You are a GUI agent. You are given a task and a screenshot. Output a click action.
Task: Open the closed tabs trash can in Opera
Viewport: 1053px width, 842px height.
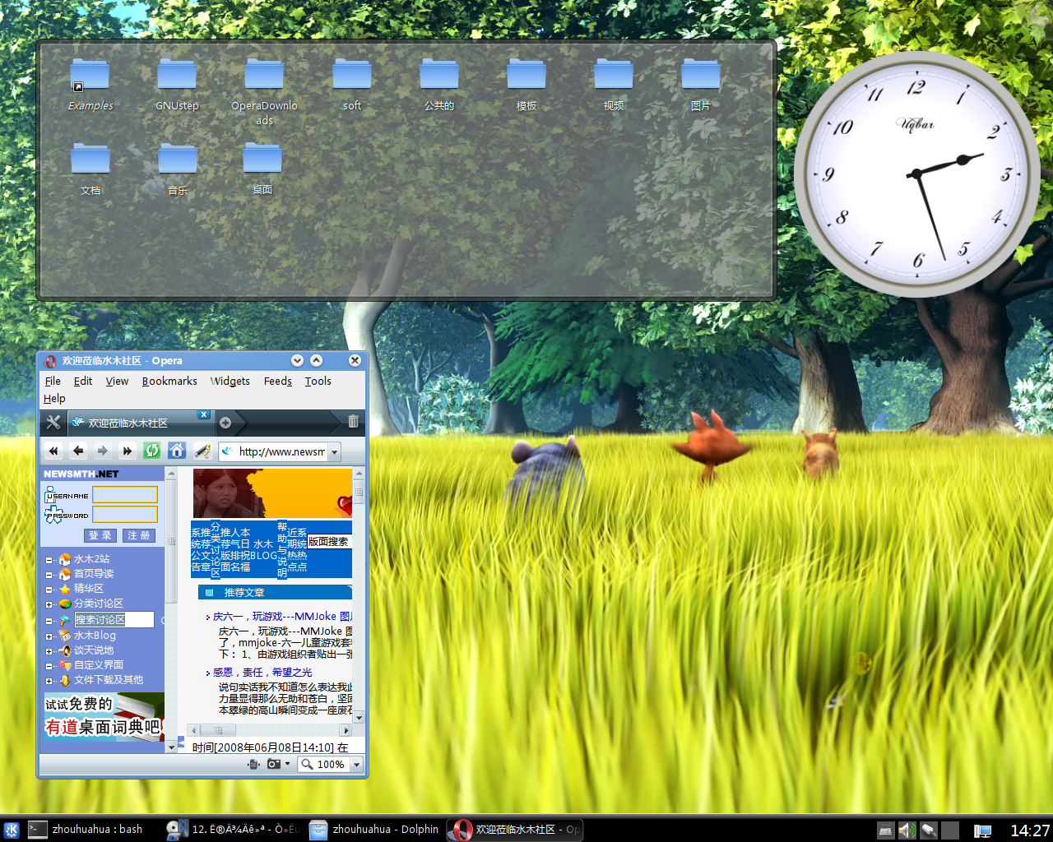tap(353, 421)
